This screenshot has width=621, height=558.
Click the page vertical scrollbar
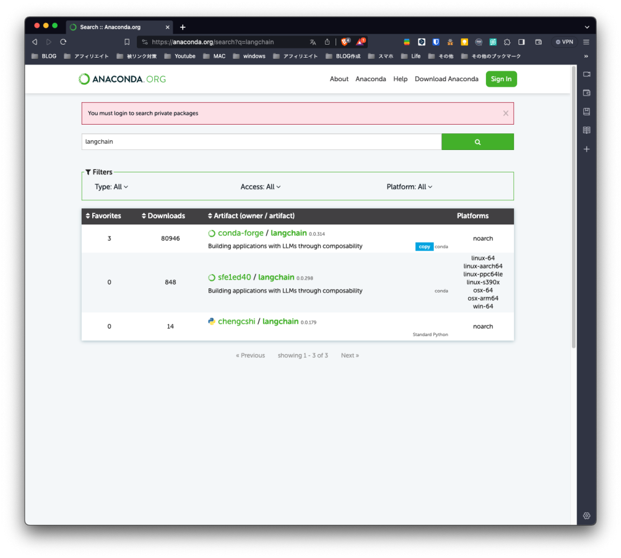tap(573, 208)
